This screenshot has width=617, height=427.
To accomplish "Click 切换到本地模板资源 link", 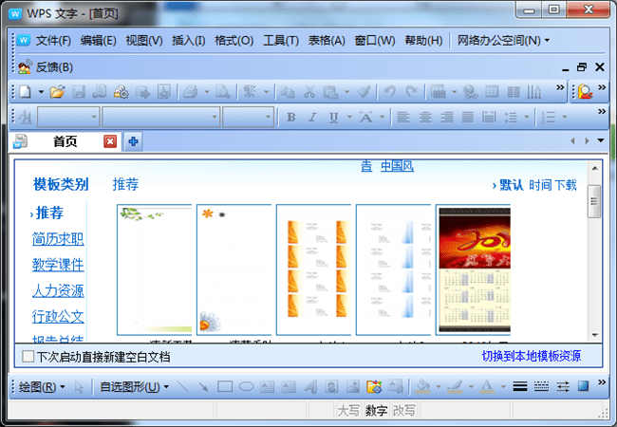I will 531,357.
